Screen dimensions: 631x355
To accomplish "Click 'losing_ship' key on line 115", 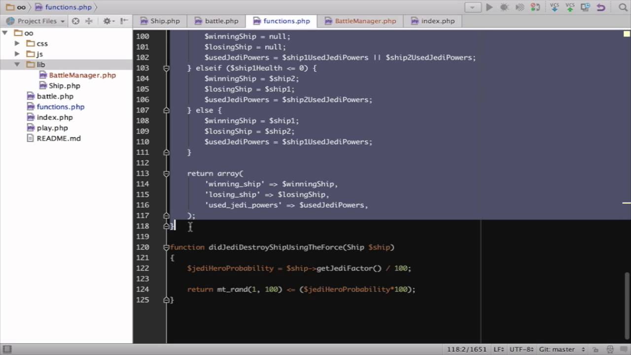I will (x=232, y=194).
